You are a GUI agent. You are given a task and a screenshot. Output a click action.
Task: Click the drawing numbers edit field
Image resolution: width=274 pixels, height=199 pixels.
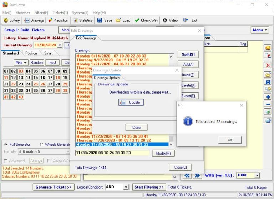(x=112, y=153)
